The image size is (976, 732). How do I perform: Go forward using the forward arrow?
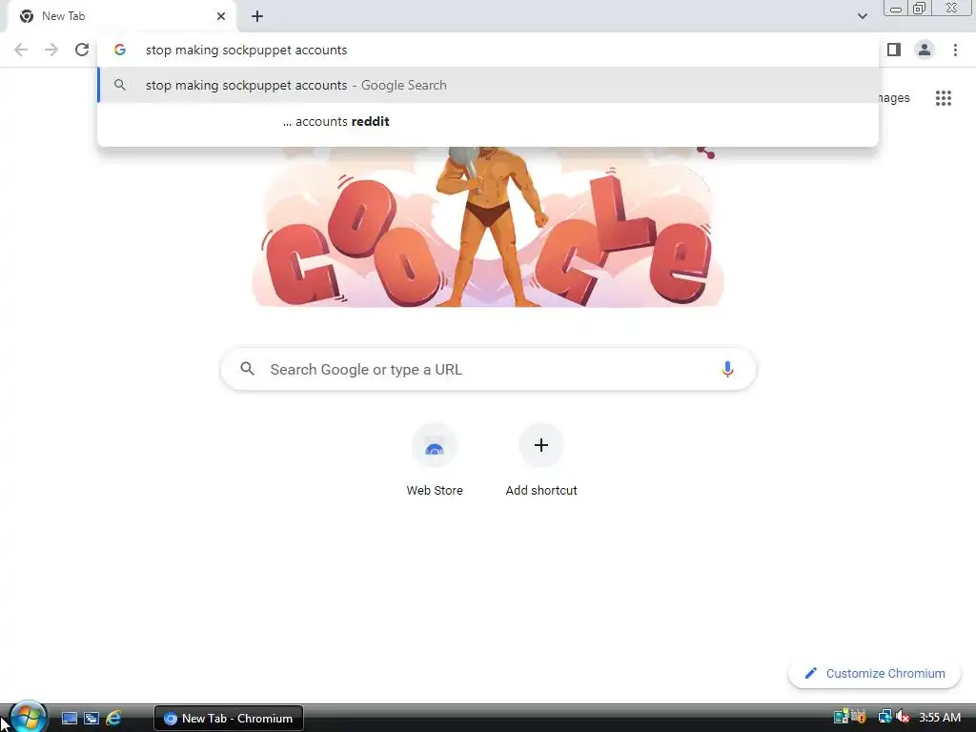pyautogui.click(x=51, y=50)
